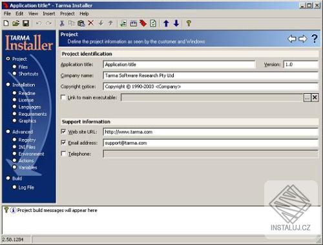Click the Paste clipboard icon
Viewport: 323px width, 245px height.
[81, 23]
